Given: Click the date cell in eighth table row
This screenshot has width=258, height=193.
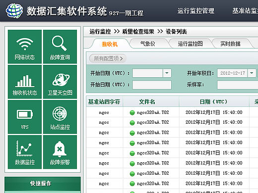Looking at the screenshot, I should [214, 184].
